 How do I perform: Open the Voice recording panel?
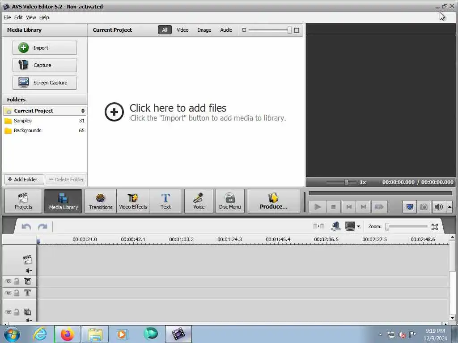(x=199, y=201)
